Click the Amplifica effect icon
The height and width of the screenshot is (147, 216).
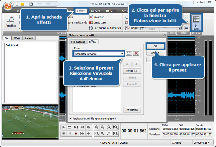11,22
